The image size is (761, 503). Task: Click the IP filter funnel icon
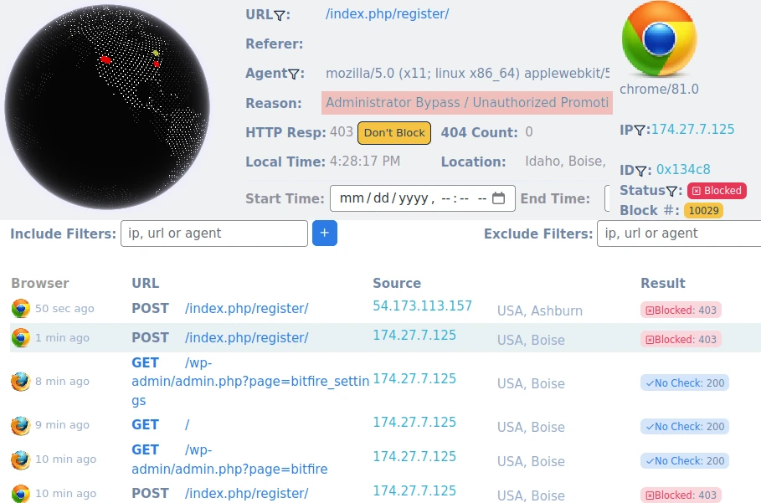(x=640, y=131)
